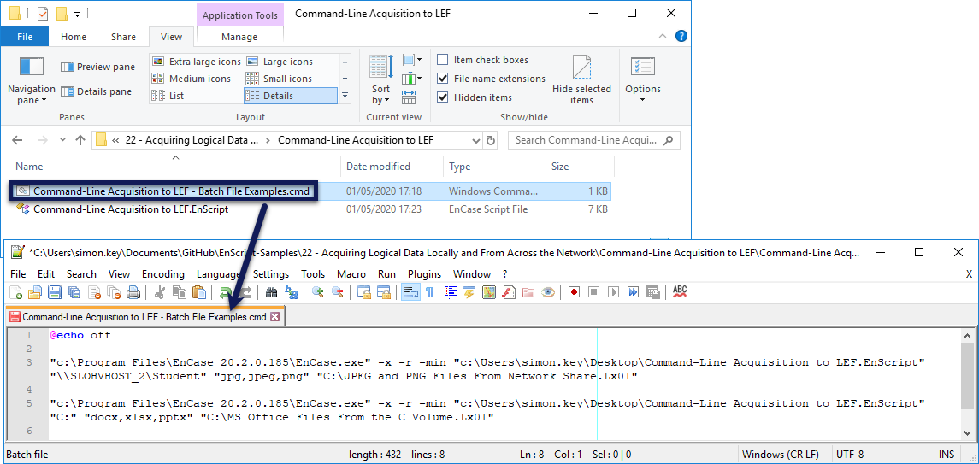Open the Add columns dropdown

coord(412,79)
